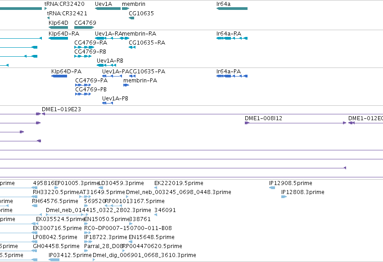Select the tRNA:CR32420 gene label
The image size is (383, 262).
64,4
